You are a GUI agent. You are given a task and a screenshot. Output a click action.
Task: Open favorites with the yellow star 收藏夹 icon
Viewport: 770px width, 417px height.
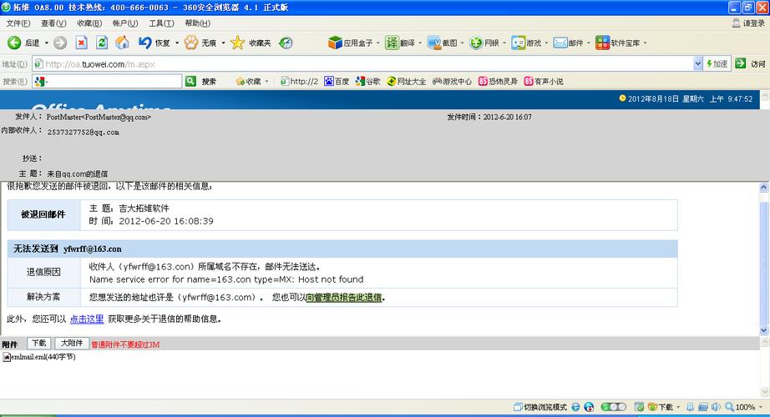click(x=238, y=43)
